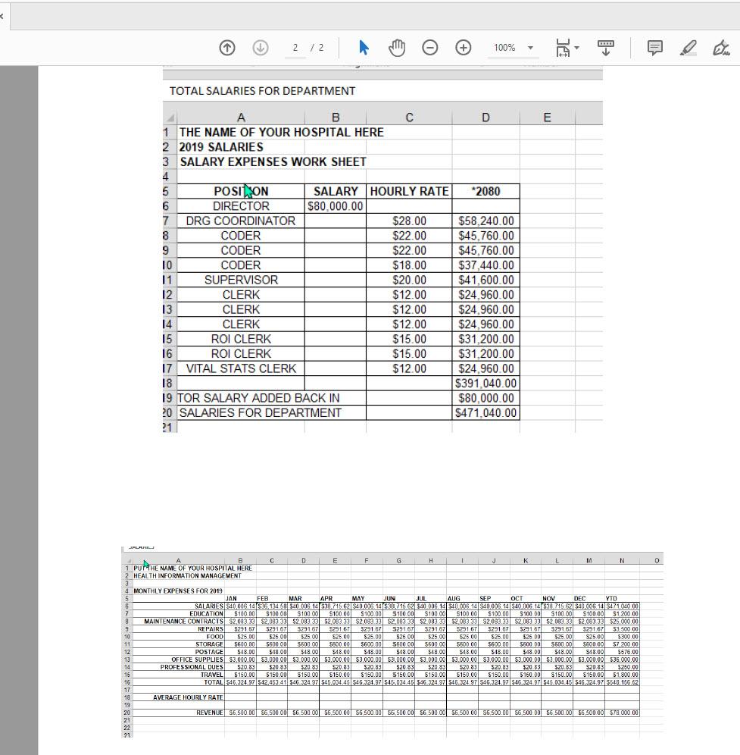The width and height of the screenshot is (740, 755).
Task: Click the TOTAL SALARIES FOR DEPARTMENT title
Action: coord(262,91)
